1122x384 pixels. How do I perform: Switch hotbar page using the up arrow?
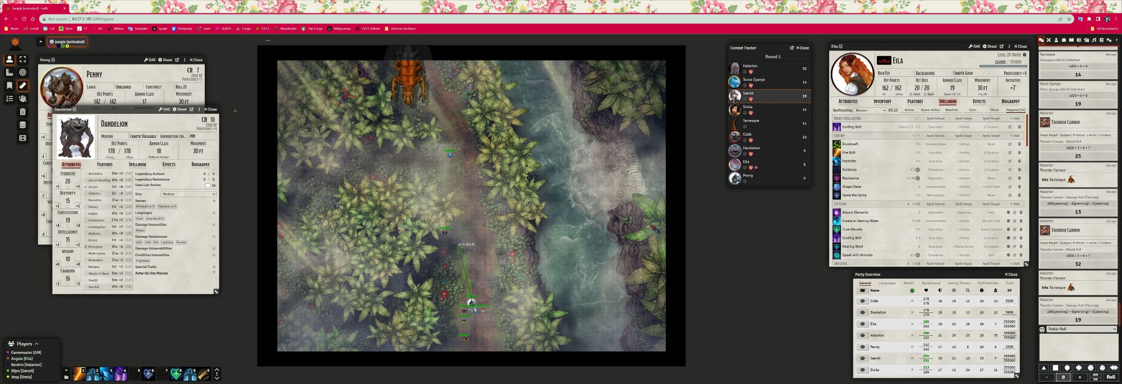pos(217,371)
